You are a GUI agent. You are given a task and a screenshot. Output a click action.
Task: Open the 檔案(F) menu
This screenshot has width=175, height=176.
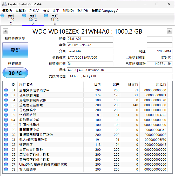[7, 11]
